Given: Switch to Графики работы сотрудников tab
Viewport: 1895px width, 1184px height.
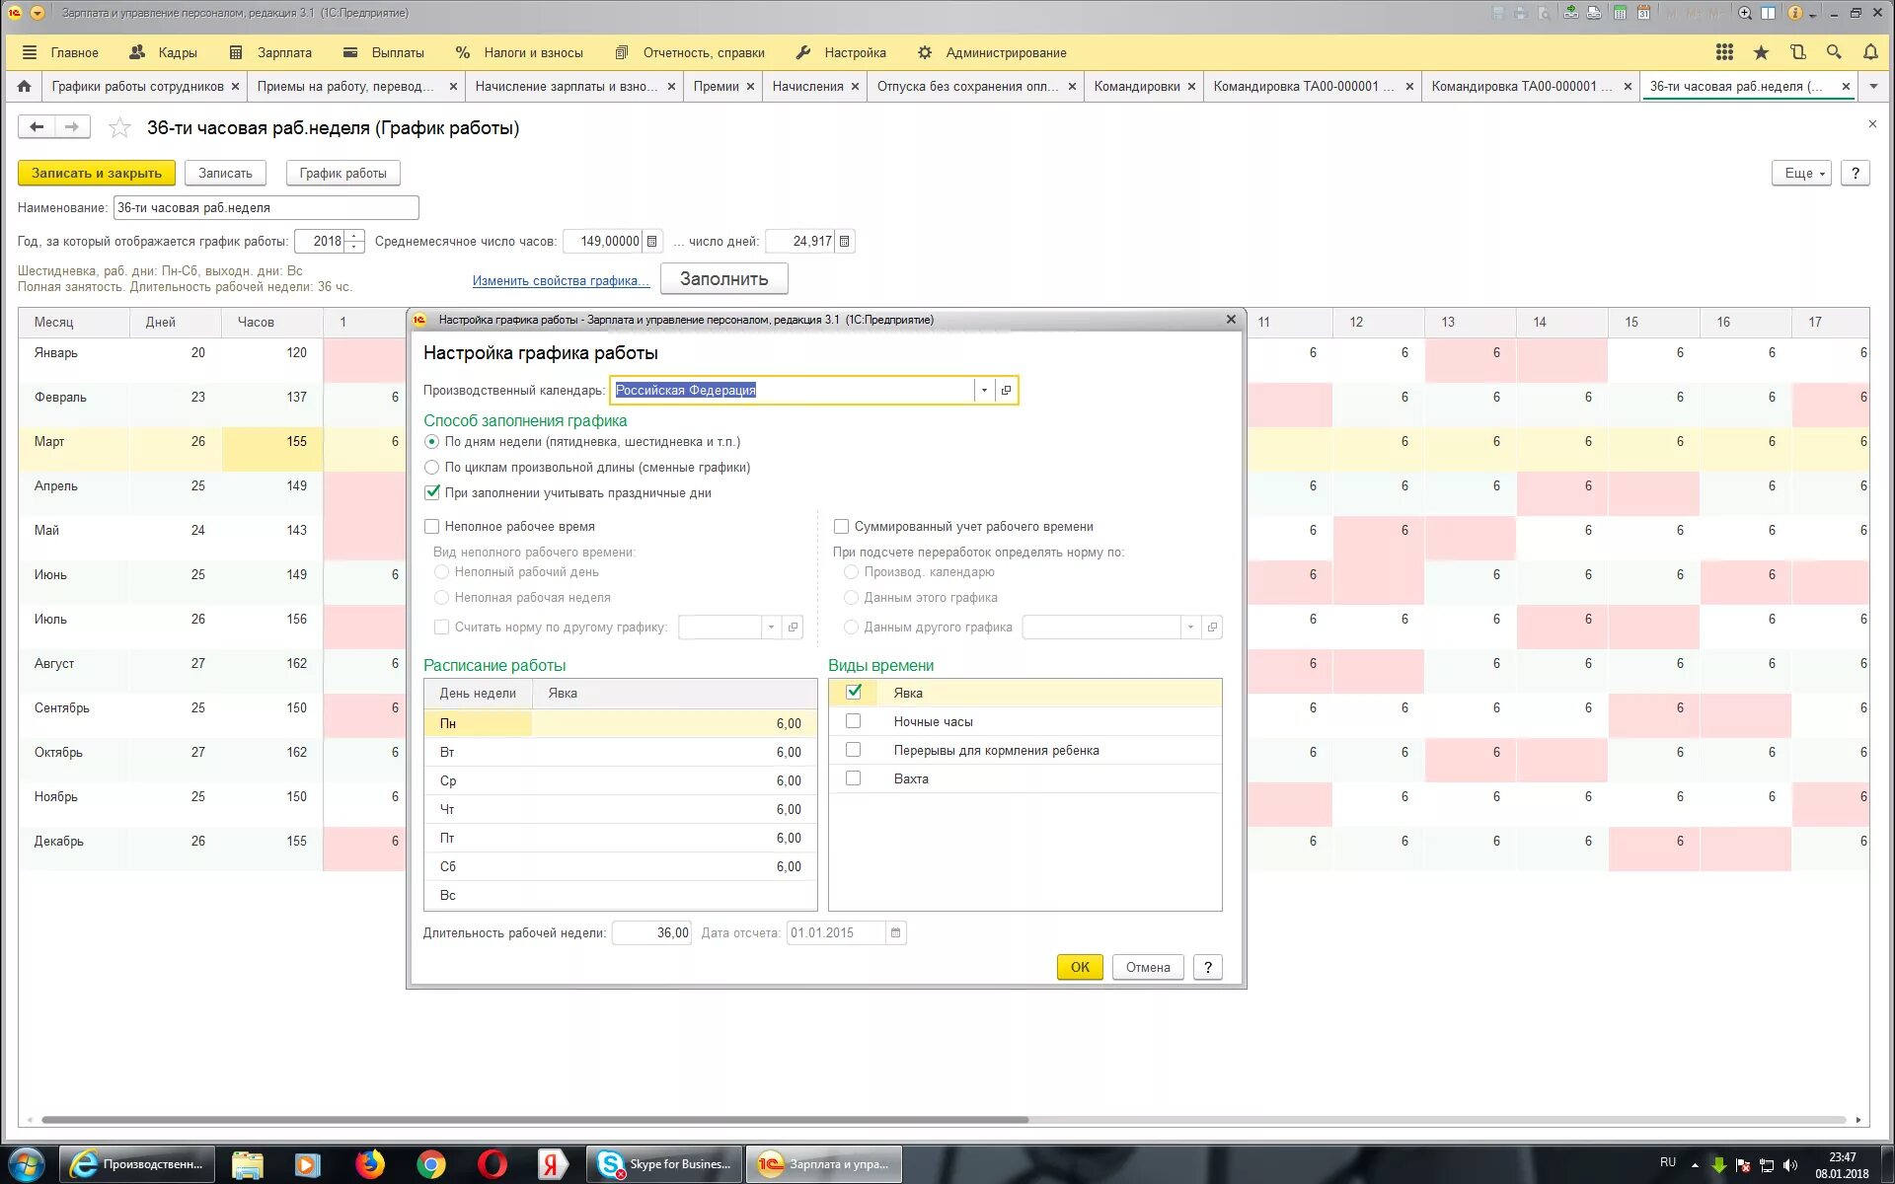Looking at the screenshot, I should coord(138,86).
